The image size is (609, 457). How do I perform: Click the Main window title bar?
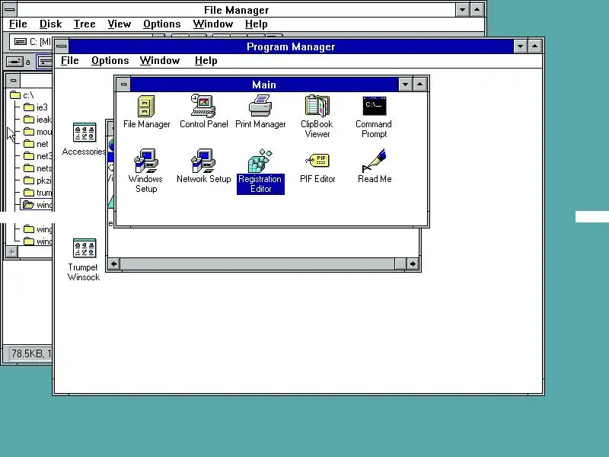[x=264, y=85]
